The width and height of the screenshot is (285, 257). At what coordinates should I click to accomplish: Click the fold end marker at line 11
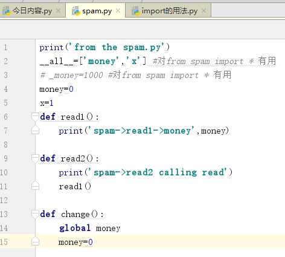click(35, 186)
